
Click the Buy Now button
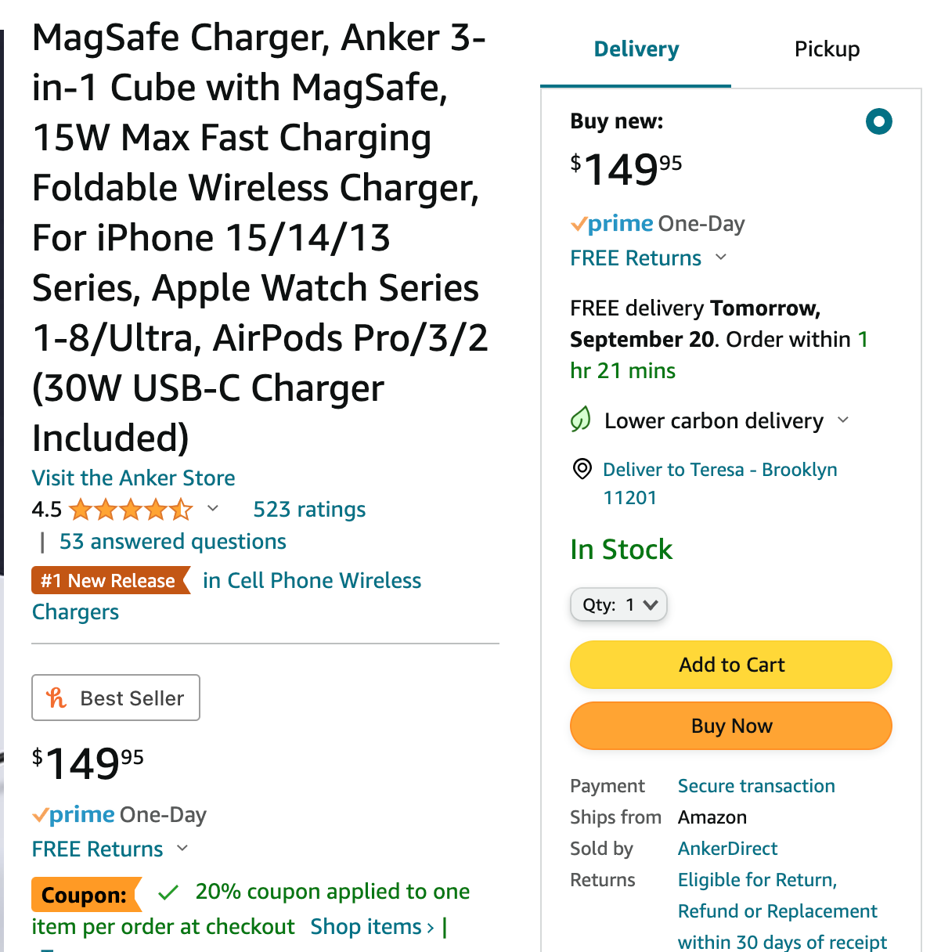(x=730, y=726)
